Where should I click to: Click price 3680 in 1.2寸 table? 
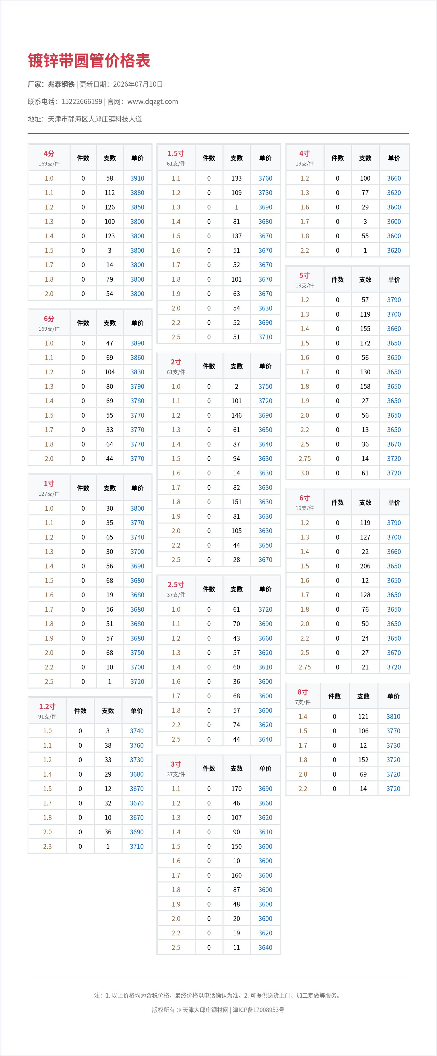coord(137,774)
